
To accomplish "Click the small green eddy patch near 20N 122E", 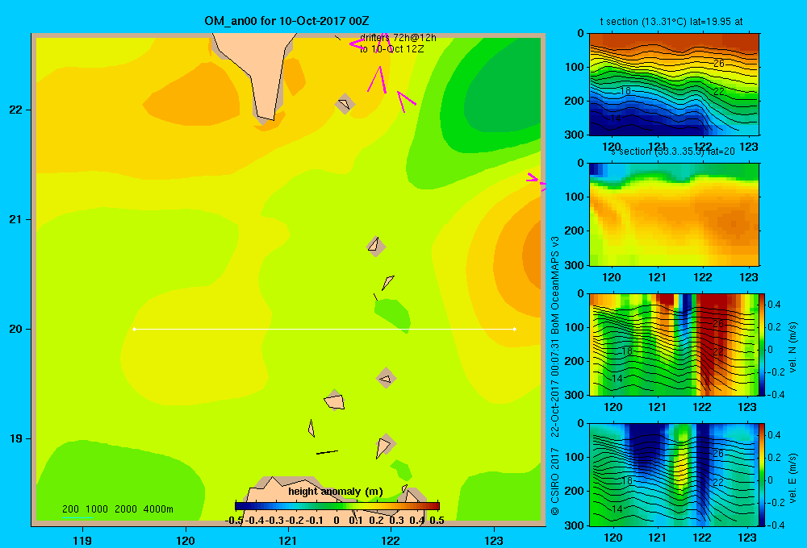I will [393, 315].
